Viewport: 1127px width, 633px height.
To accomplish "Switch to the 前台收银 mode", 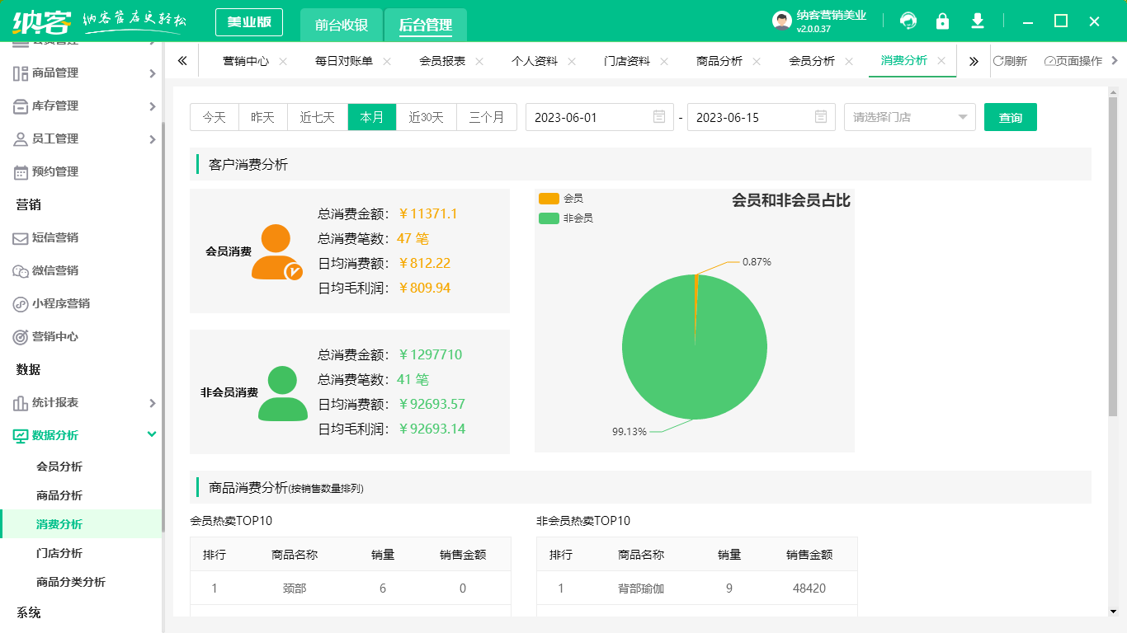I will pos(341,25).
